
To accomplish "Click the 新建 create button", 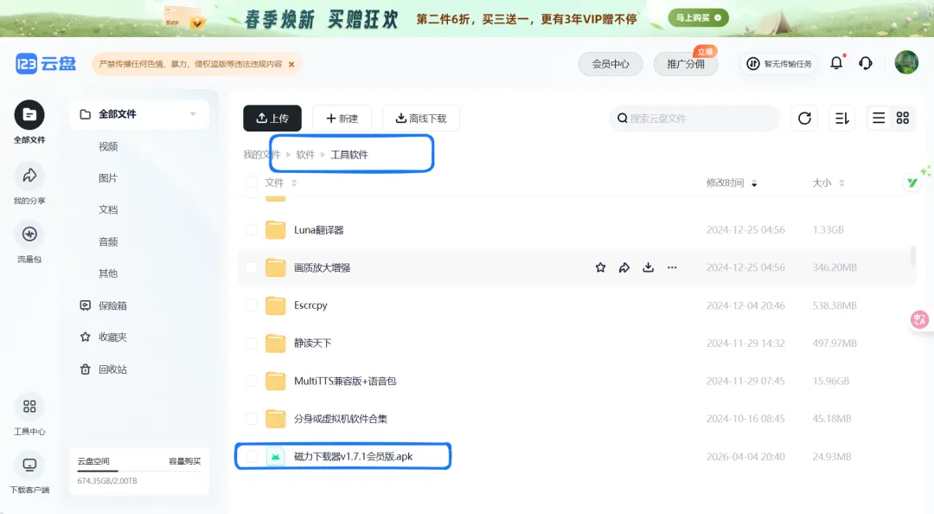I will [342, 118].
